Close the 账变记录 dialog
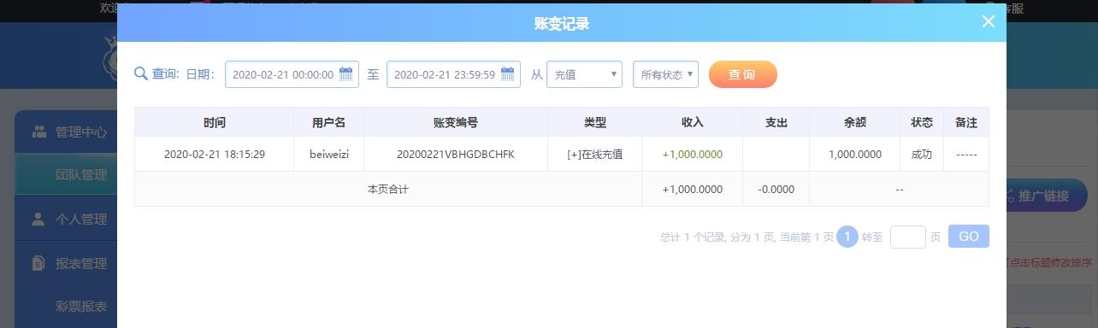Viewport: 1098px width, 328px height. click(989, 22)
